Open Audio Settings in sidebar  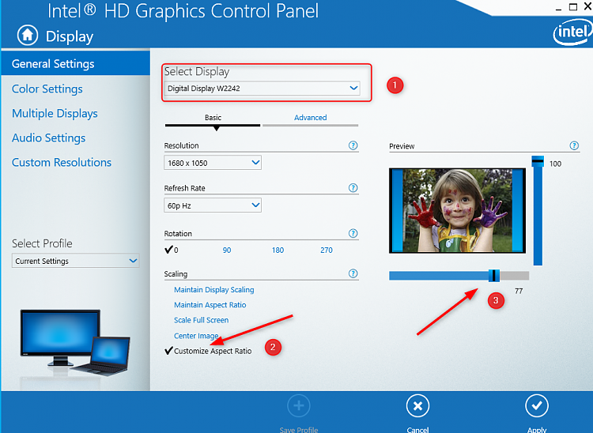pyautogui.click(x=49, y=138)
